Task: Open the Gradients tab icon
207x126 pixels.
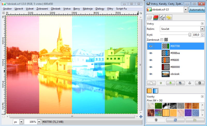Action: (156, 91)
